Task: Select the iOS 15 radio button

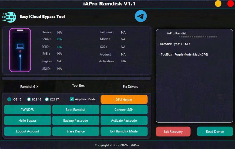Action: [x=9, y=99]
